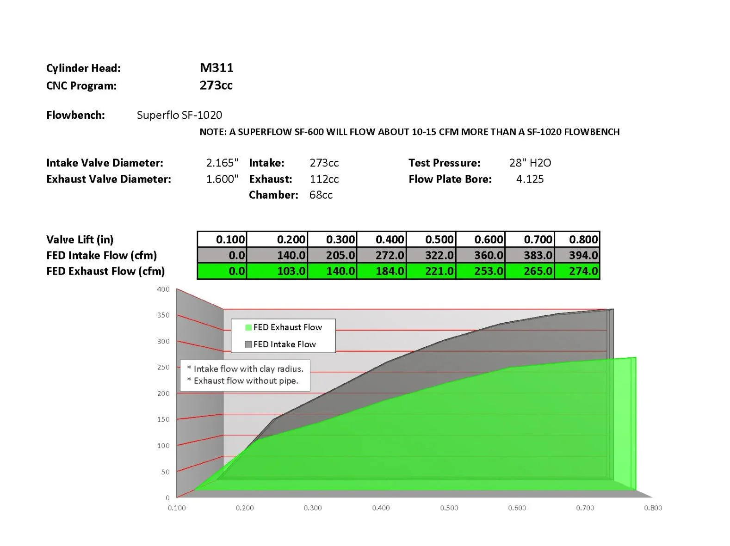Click the 0.800 x-axis label on the chart
This screenshot has height=546, width=730.
coord(653,508)
